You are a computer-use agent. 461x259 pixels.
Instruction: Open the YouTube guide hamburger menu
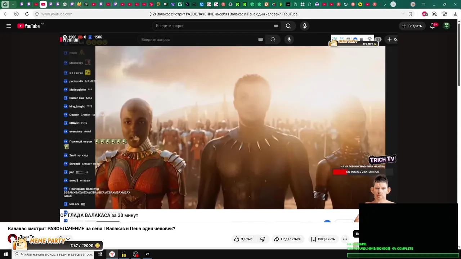pos(9,26)
